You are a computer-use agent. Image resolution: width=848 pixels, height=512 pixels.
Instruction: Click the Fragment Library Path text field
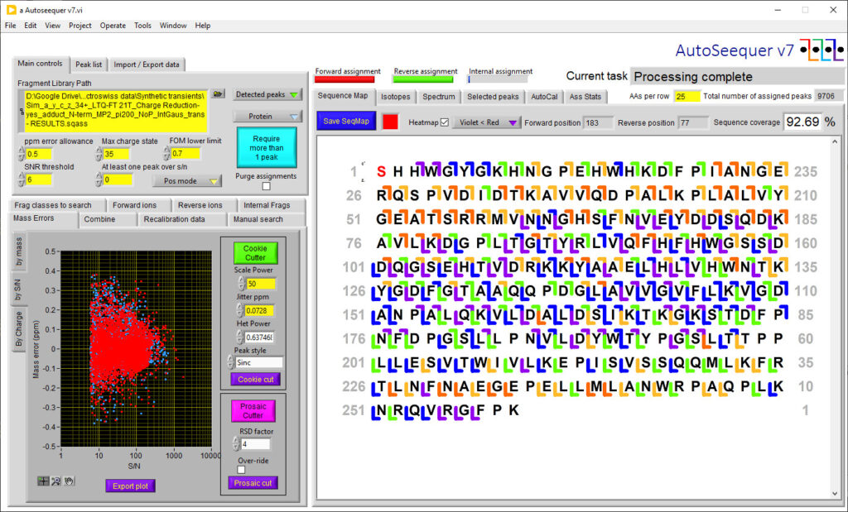tap(116, 112)
